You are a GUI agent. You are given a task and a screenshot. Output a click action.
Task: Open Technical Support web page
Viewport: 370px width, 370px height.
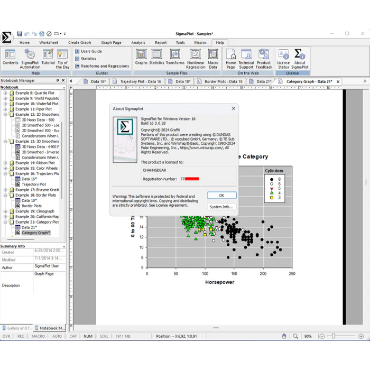pyautogui.click(x=246, y=57)
